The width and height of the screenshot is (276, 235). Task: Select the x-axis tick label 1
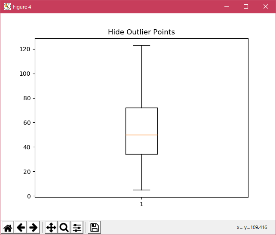tap(141, 204)
